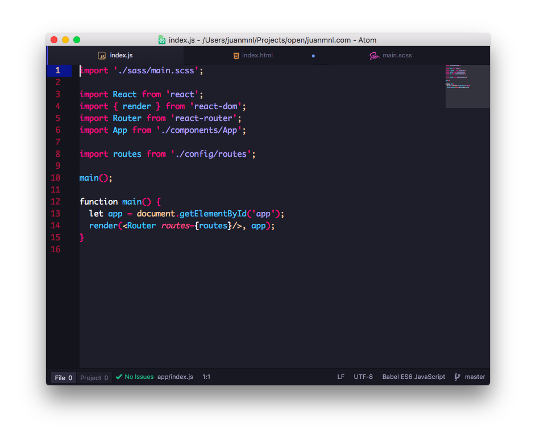The width and height of the screenshot is (540, 442).
Task: Show Project 0 linter issues
Action: (94, 378)
